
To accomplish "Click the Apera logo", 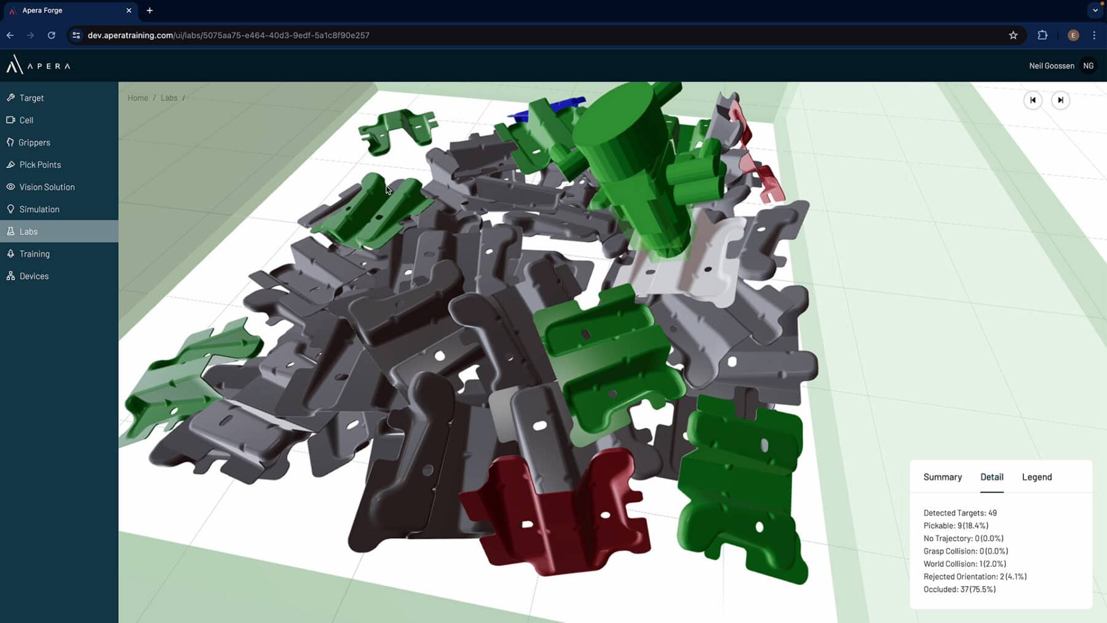I will [x=38, y=65].
